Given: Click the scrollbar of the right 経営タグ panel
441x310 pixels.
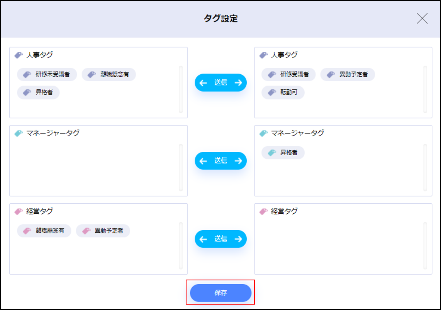Looking at the screenshot, I should tap(425, 245).
